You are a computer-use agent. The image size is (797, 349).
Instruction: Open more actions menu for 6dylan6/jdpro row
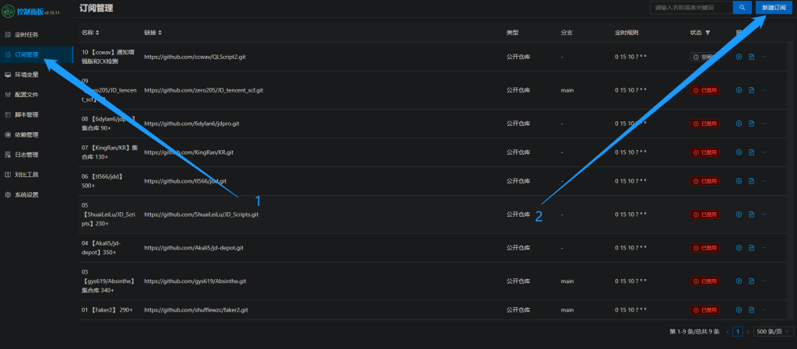(x=764, y=124)
